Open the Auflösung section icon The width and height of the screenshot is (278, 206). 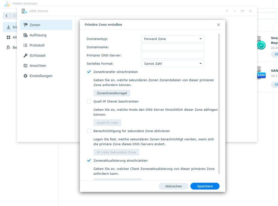tap(25, 35)
